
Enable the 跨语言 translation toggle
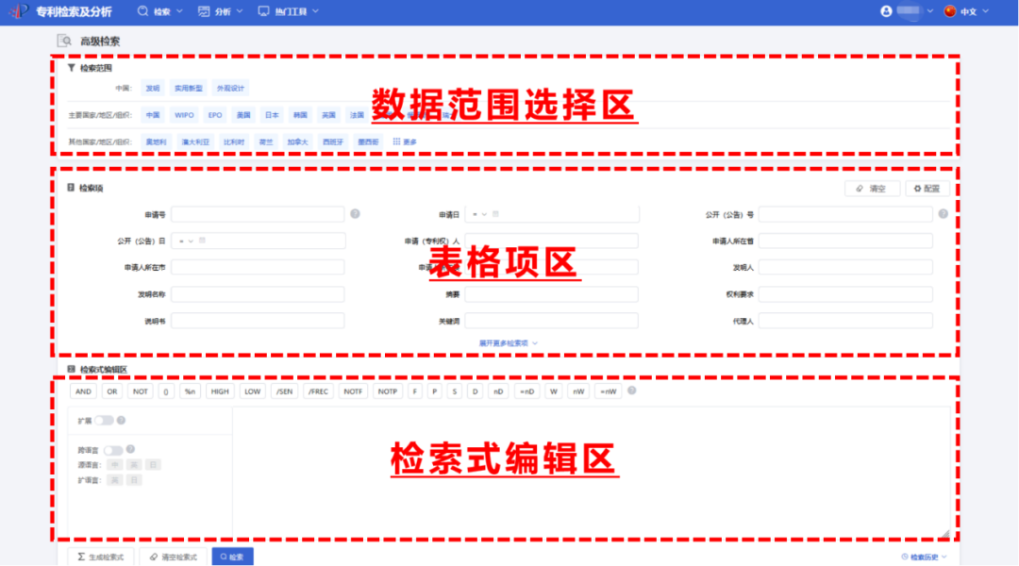click(113, 451)
